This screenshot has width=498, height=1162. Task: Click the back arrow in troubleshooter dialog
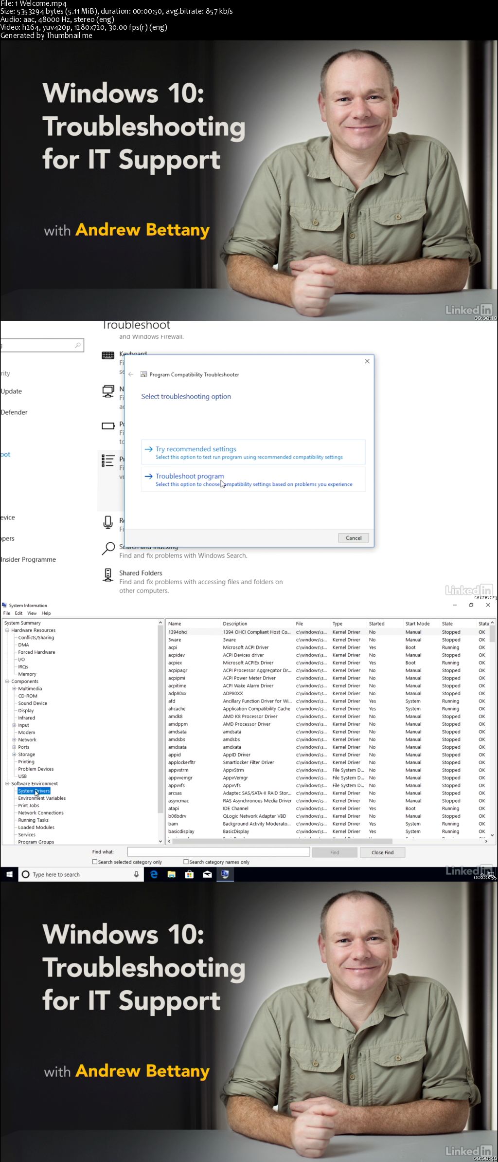(130, 374)
